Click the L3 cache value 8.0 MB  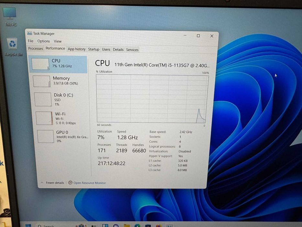(182, 170)
